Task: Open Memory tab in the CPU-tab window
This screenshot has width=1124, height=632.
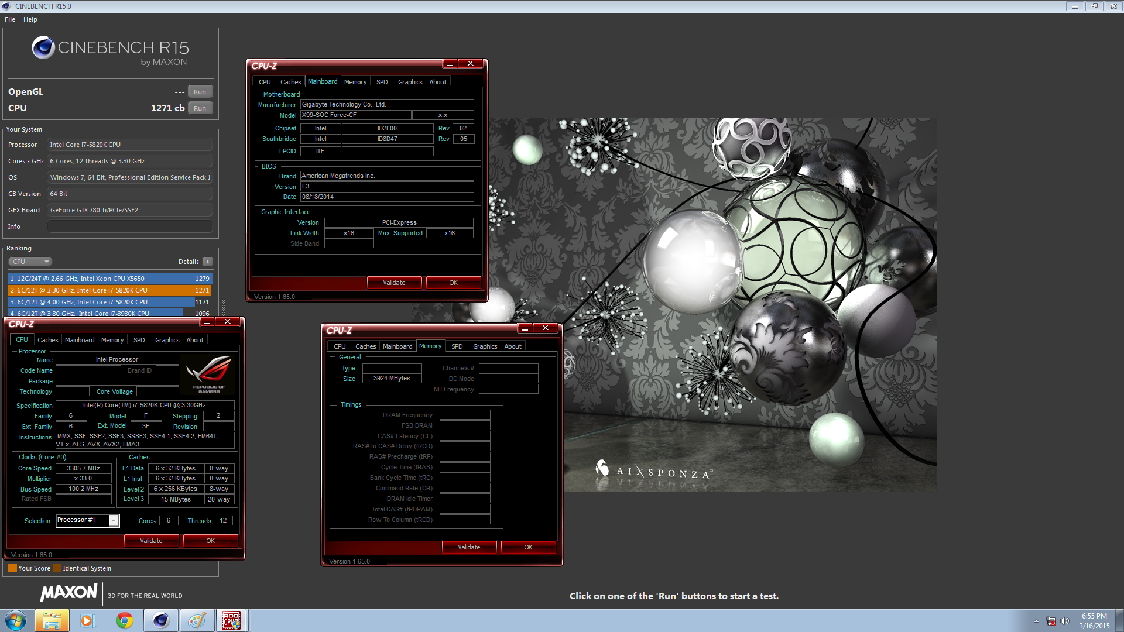Action: (x=112, y=340)
